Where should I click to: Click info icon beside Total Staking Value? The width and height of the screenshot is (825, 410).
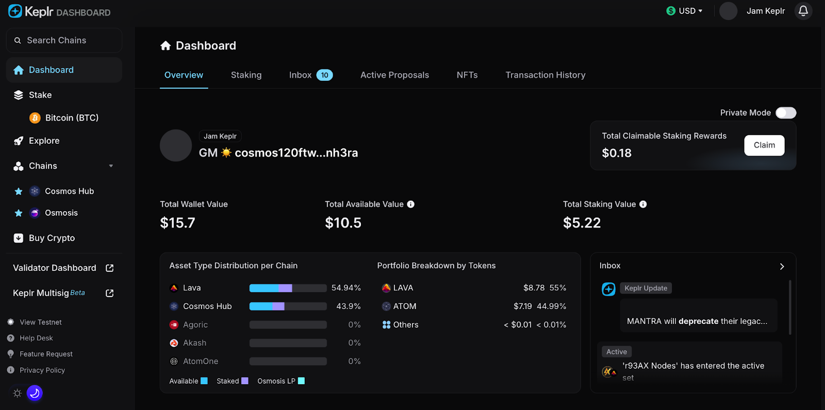click(x=643, y=204)
